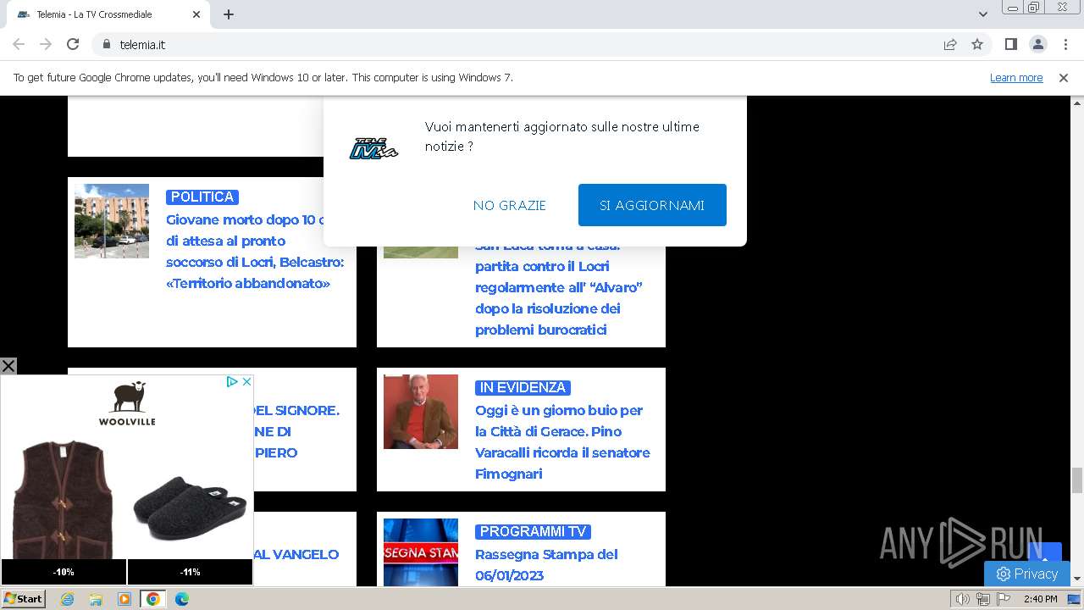Open Oggi è un giorno buio article

click(x=562, y=441)
